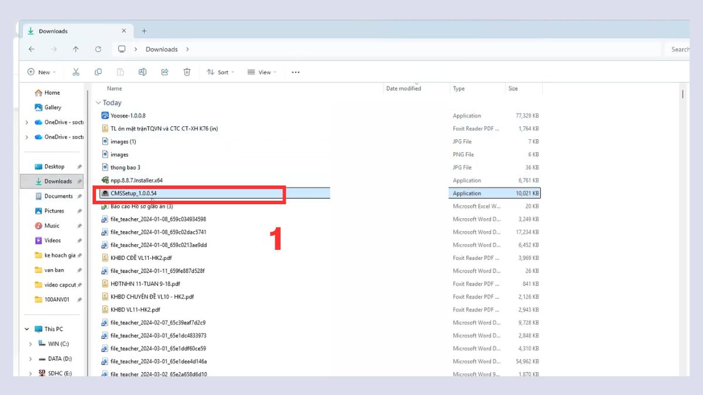Image resolution: width=703 pixels, height=395 pixels.
Task: Click the Copy icon in toolbar
Action: (98, 72)
